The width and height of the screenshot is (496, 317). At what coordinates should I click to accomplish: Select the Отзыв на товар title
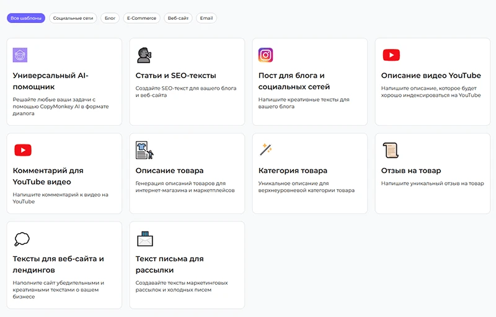(411, 171)
